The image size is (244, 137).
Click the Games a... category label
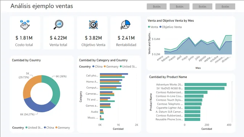[92, 106]
